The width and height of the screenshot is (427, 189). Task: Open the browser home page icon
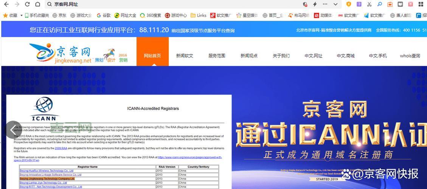pyautogui.click(x=37, y=5)
